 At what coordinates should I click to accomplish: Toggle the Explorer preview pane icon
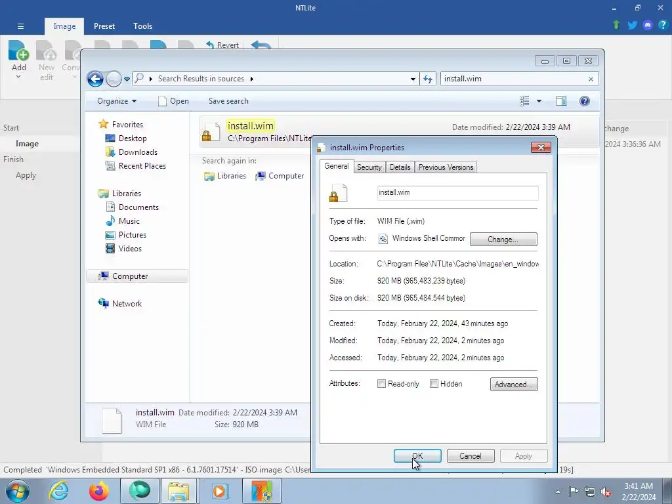click(x=561, y=101)
